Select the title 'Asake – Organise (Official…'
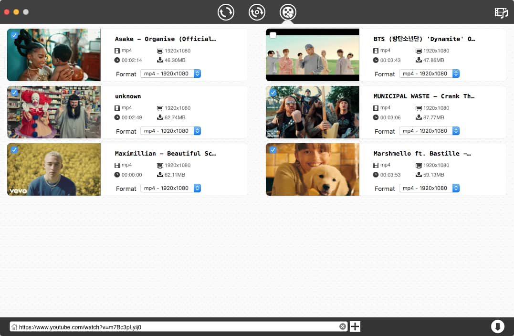Screen dimensions: 514x336 click(165, 39)
